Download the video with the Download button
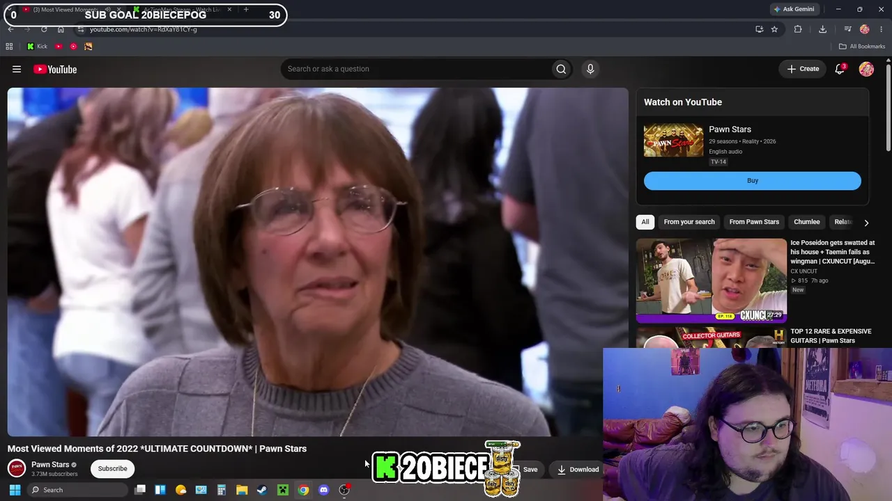 point(578,470)
